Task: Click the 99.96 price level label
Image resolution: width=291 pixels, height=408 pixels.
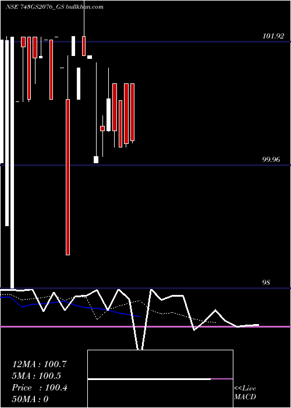Action: (x=271, y=160)
